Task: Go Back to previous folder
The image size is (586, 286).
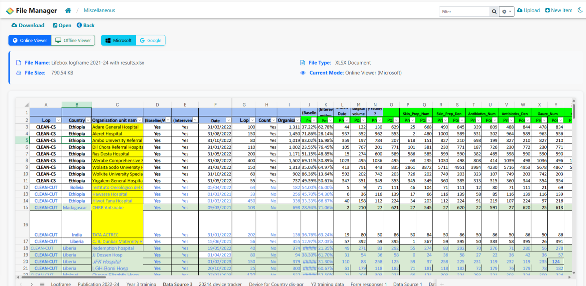Action: click(x=86, y=25)
